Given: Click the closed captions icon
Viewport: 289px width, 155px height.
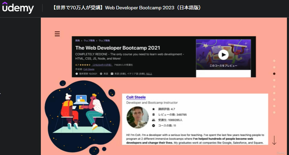Looking at the screenshot, I should (112, 74).
